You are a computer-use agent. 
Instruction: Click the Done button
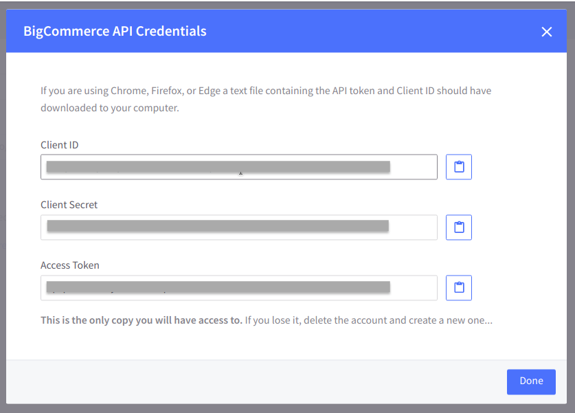531,382
